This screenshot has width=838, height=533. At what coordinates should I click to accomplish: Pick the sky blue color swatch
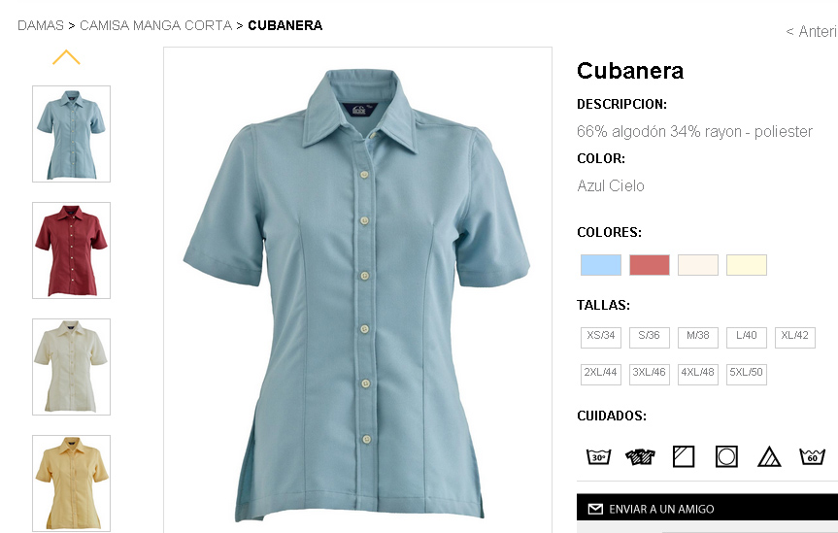601,265
